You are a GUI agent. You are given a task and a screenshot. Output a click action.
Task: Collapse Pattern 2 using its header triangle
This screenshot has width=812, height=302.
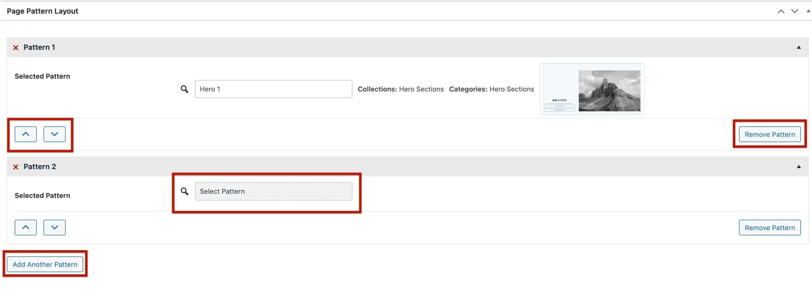799,166
